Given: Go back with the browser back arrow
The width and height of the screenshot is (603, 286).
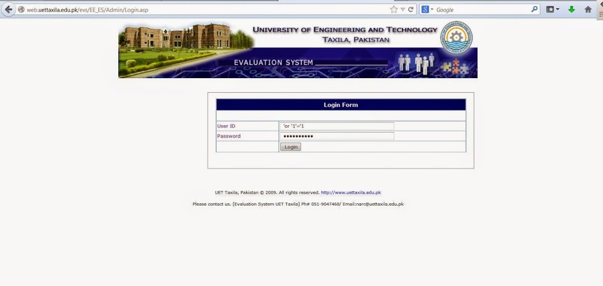Looking at the screenshot, I should 8,9.
